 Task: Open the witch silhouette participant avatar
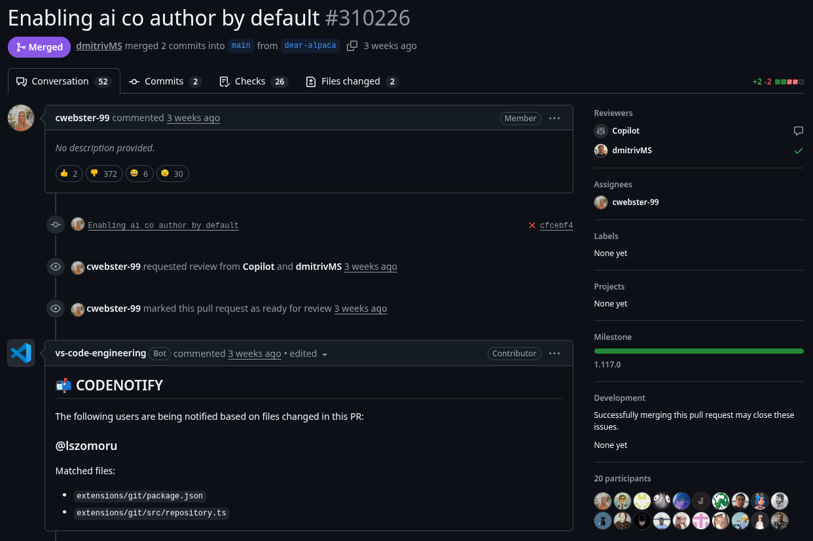[603, 521]
